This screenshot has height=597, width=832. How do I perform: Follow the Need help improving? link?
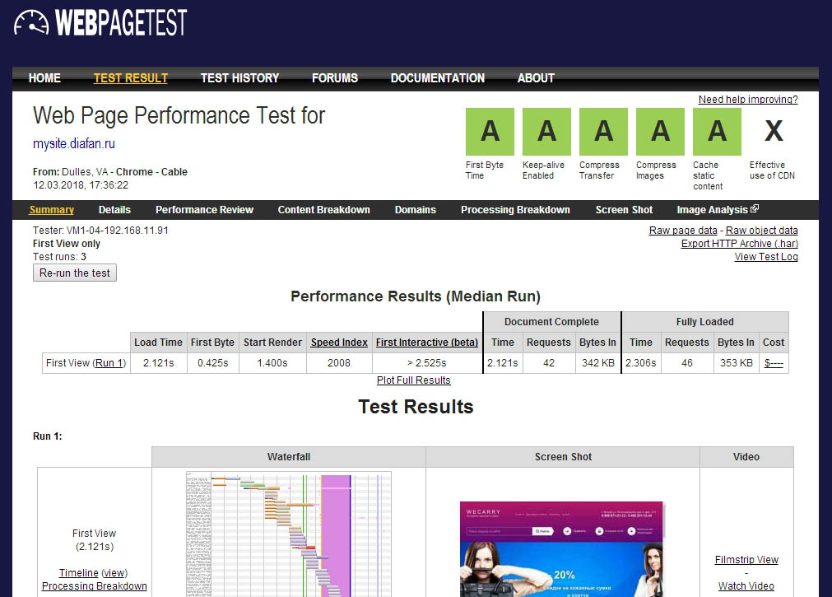pyautogui.click(x=748, y=100)
